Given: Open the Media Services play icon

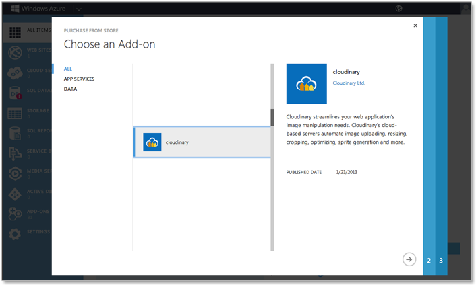Looking at the screenshot, I should tap(15, 173).
